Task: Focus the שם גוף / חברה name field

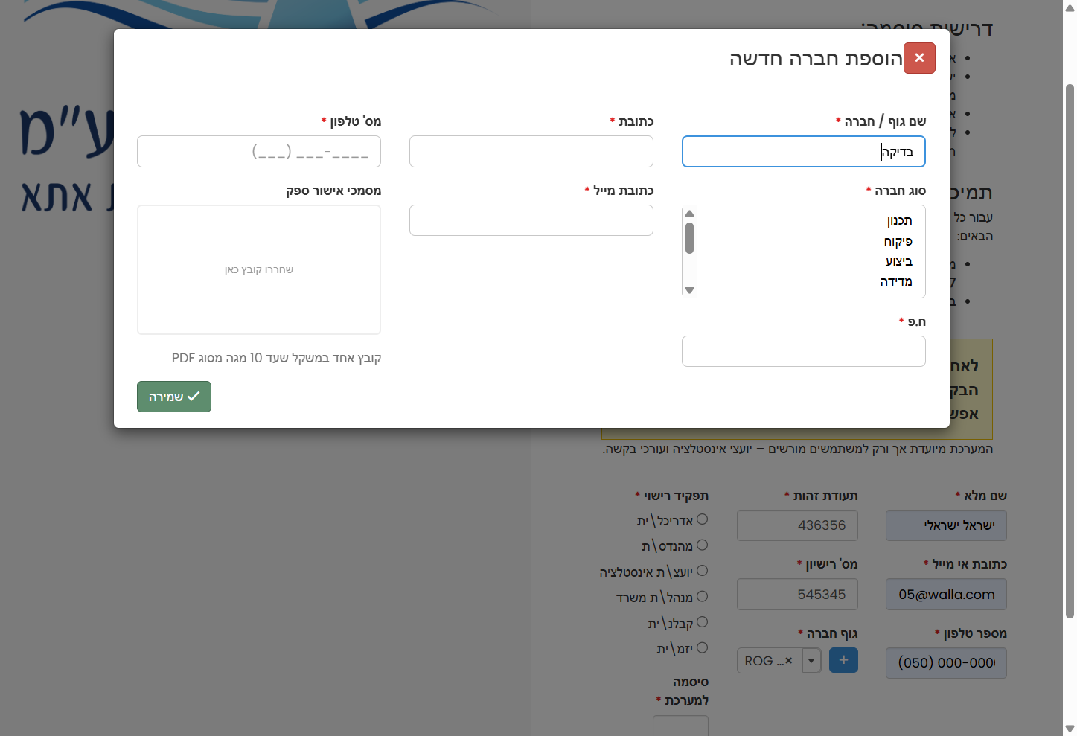Action: [804, 152]
